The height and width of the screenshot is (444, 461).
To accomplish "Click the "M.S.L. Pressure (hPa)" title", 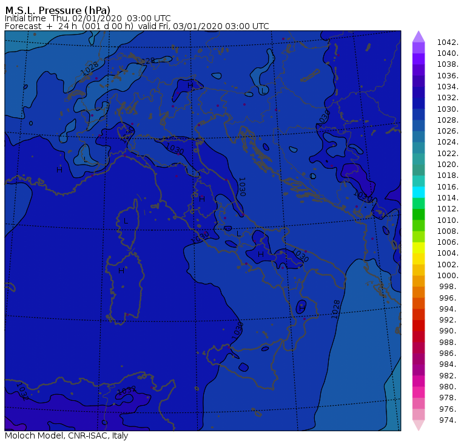I will 58,10.
